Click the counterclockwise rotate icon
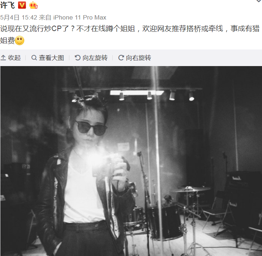262x256 pixels. point(78,58)
